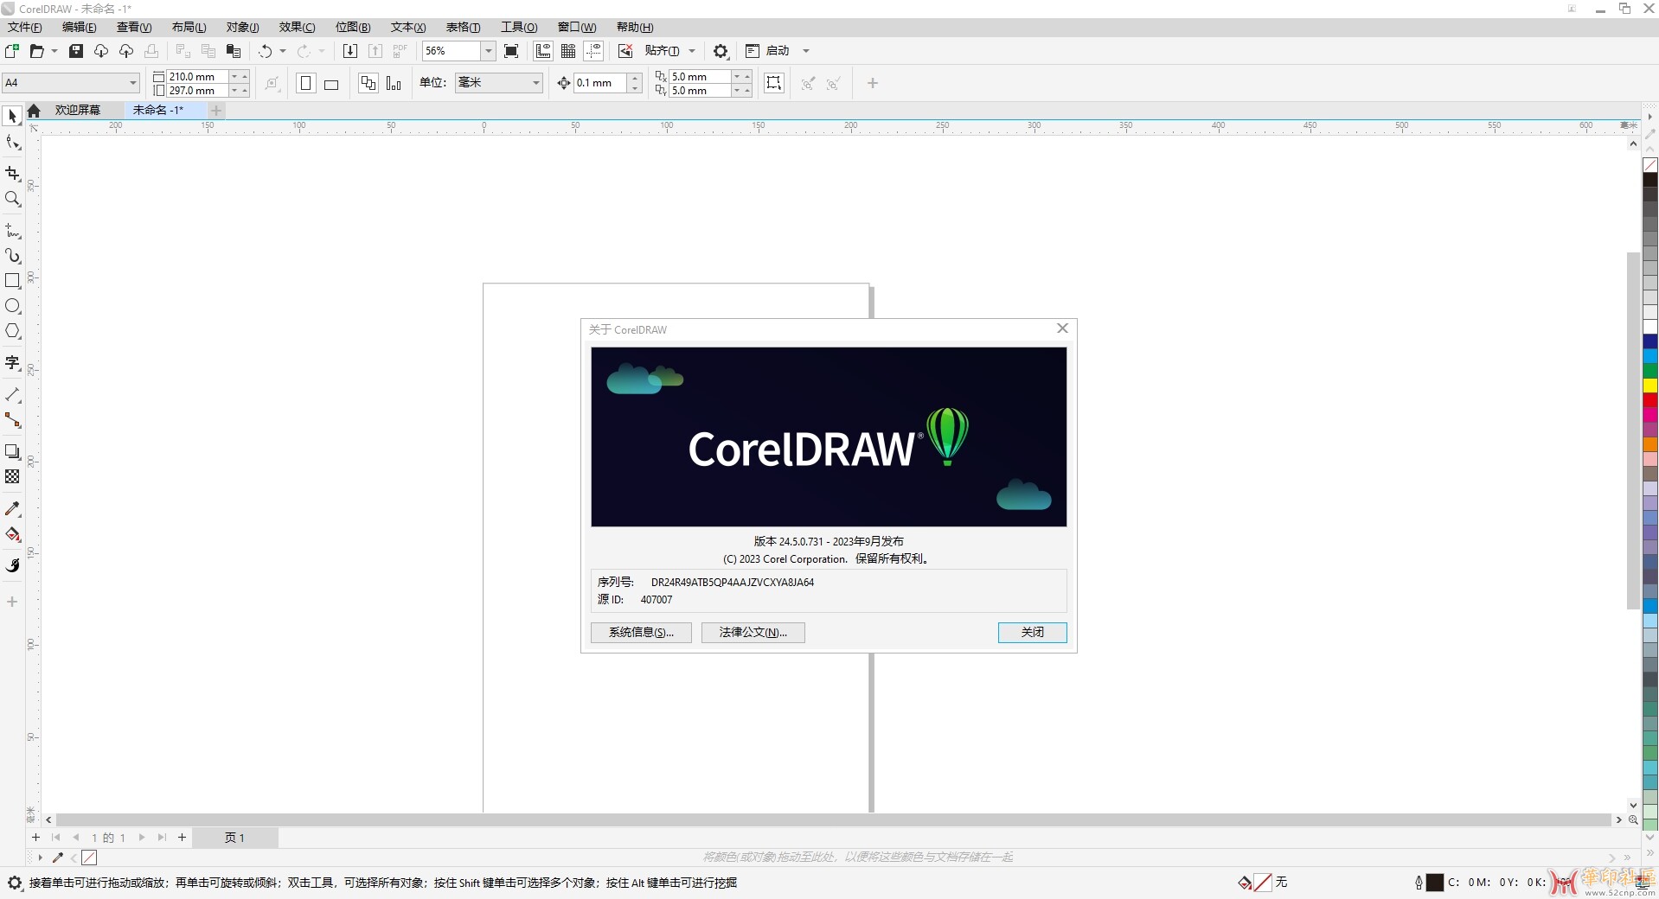Expand the 贴齐 snap-to dropdown
The height and width of the screenshot is (899, 1659).
(x=691, y=51)
